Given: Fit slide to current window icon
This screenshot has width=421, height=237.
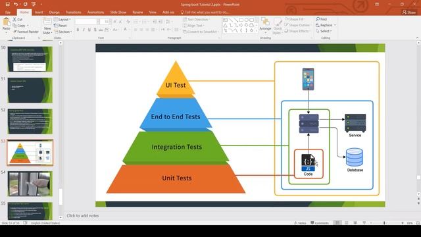Looking at the screenshot, I should click(x=418, y=223).
